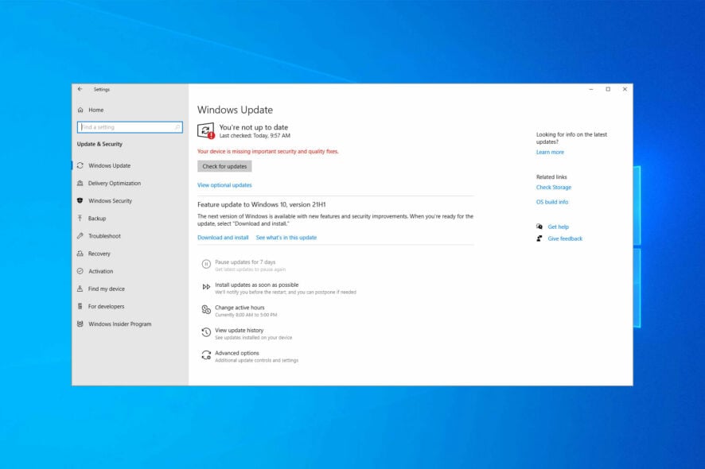The width and height of the screenshot is (705, 469).
Task: Click the Find a setting search field
Action: tap(130, 127)
